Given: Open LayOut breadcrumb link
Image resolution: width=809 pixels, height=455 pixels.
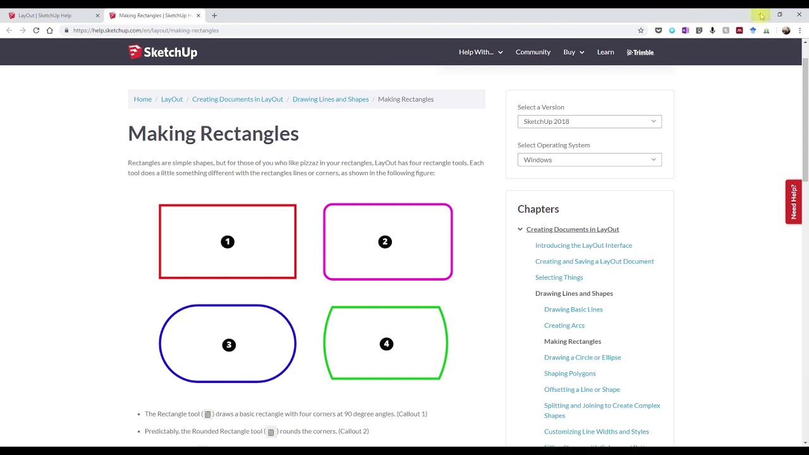Looking at the screenshot, I should [x=172, y=99].
